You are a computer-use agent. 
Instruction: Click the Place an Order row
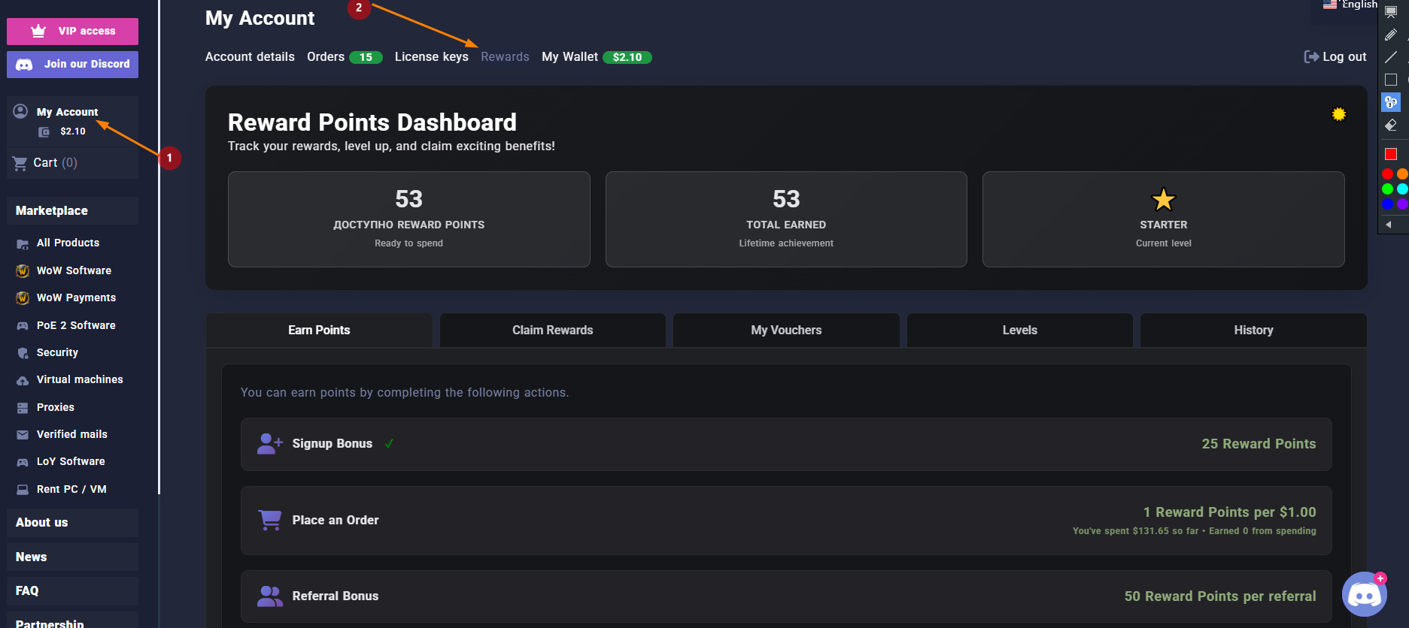(x=786, y=521)
